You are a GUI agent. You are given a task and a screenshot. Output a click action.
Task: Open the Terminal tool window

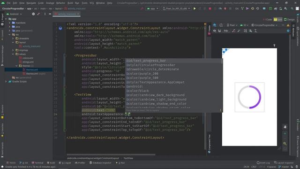(x=37, y=163)
